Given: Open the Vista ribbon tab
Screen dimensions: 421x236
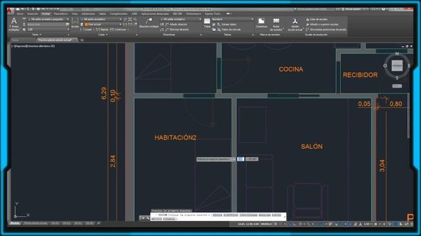Looking at the screenshot, I should [x=74, y=14].
